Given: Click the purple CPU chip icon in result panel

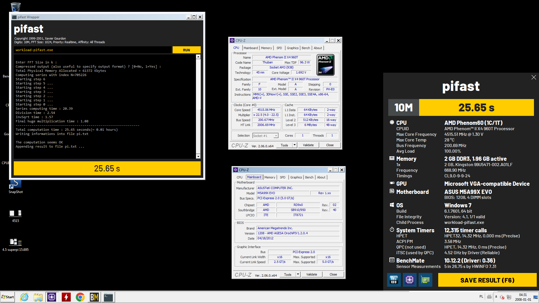Looking at the screenshot, I should (x=410, y=280).
